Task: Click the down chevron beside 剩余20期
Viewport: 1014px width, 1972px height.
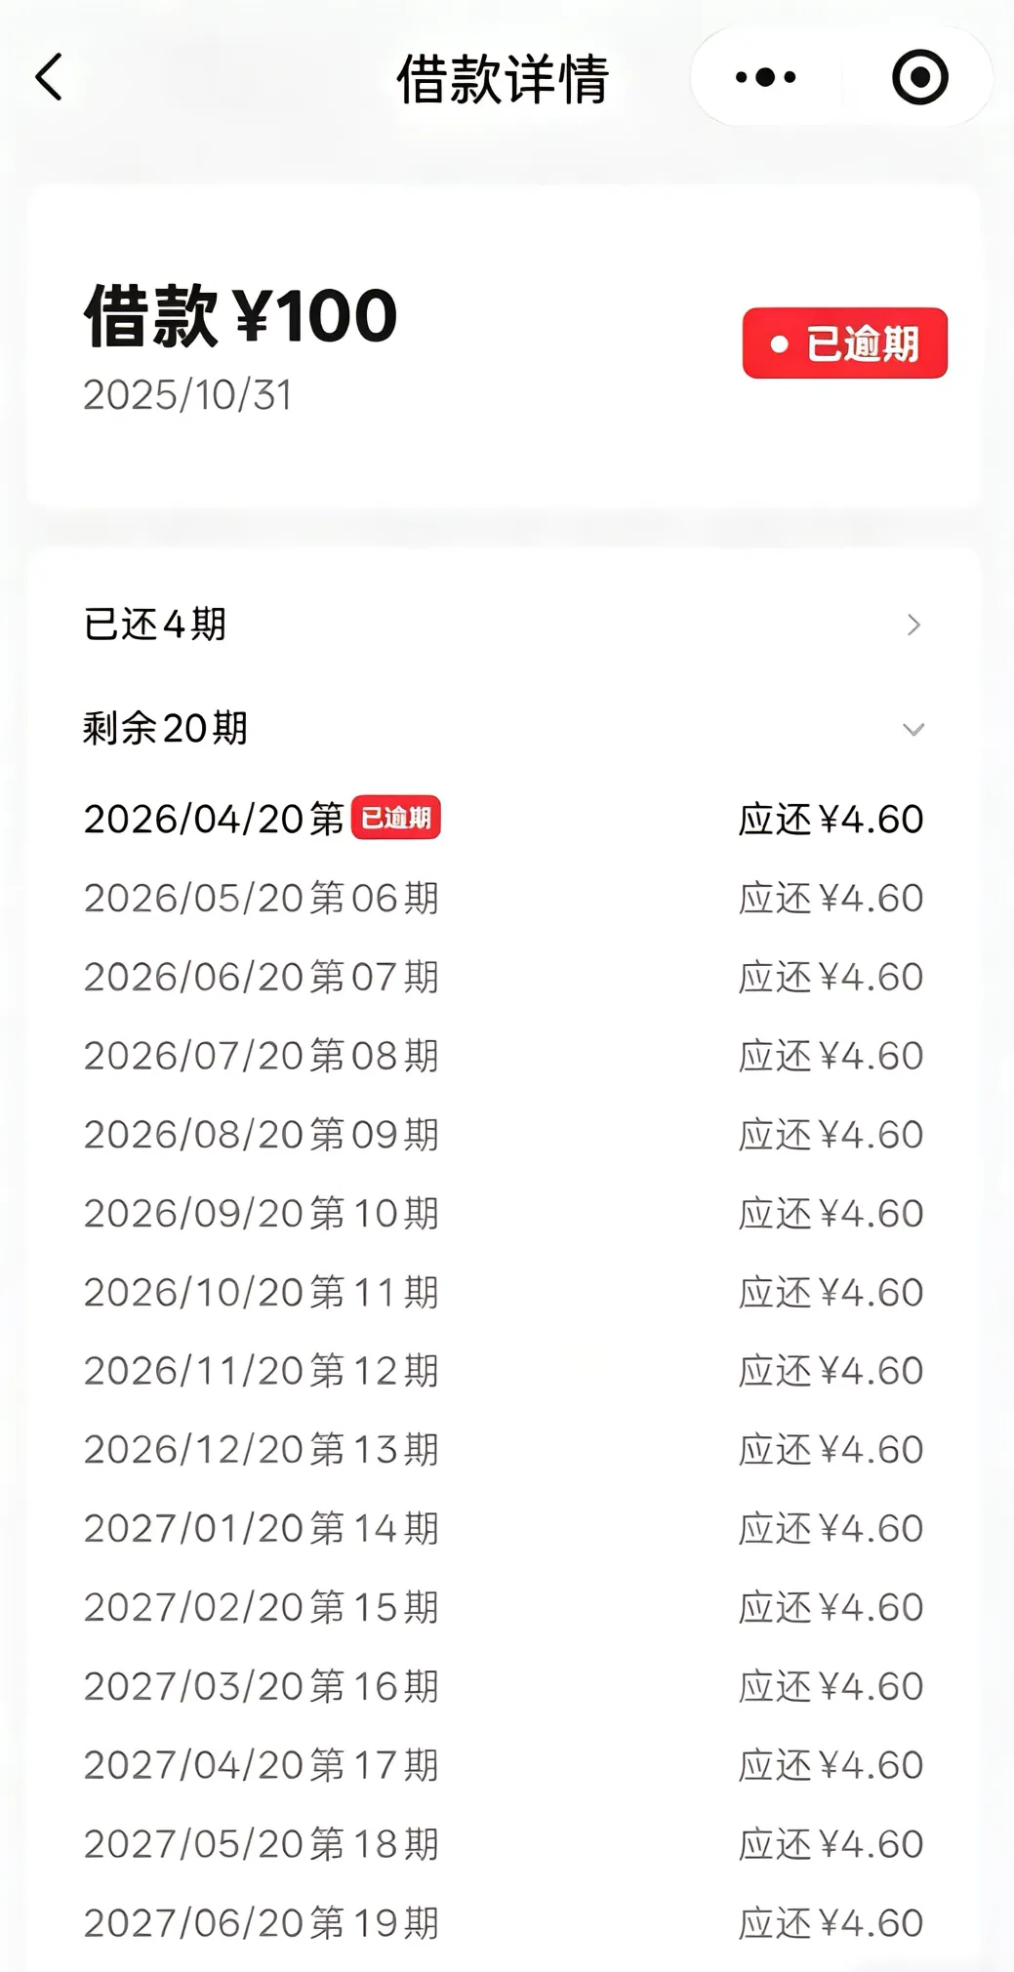Action: (x=913, y=729)
